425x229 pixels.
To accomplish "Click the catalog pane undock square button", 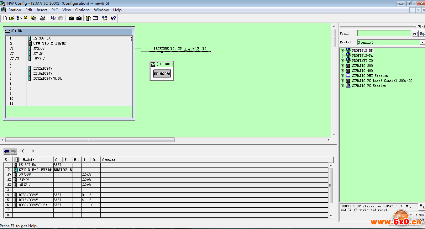I will click(419, 27).
